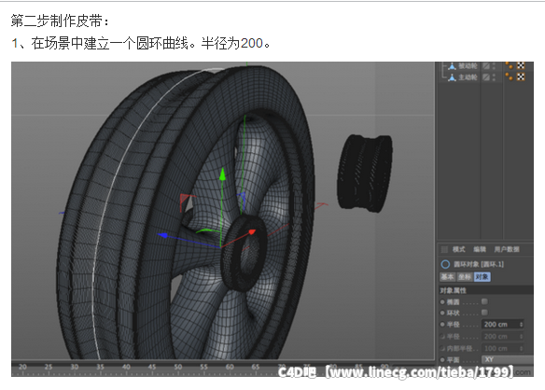
Task: Click timeline frame 20 marker
Action: click(x=22, y=367)
